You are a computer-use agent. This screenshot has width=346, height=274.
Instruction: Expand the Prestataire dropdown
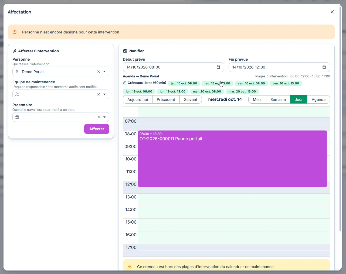click(104, 117)
